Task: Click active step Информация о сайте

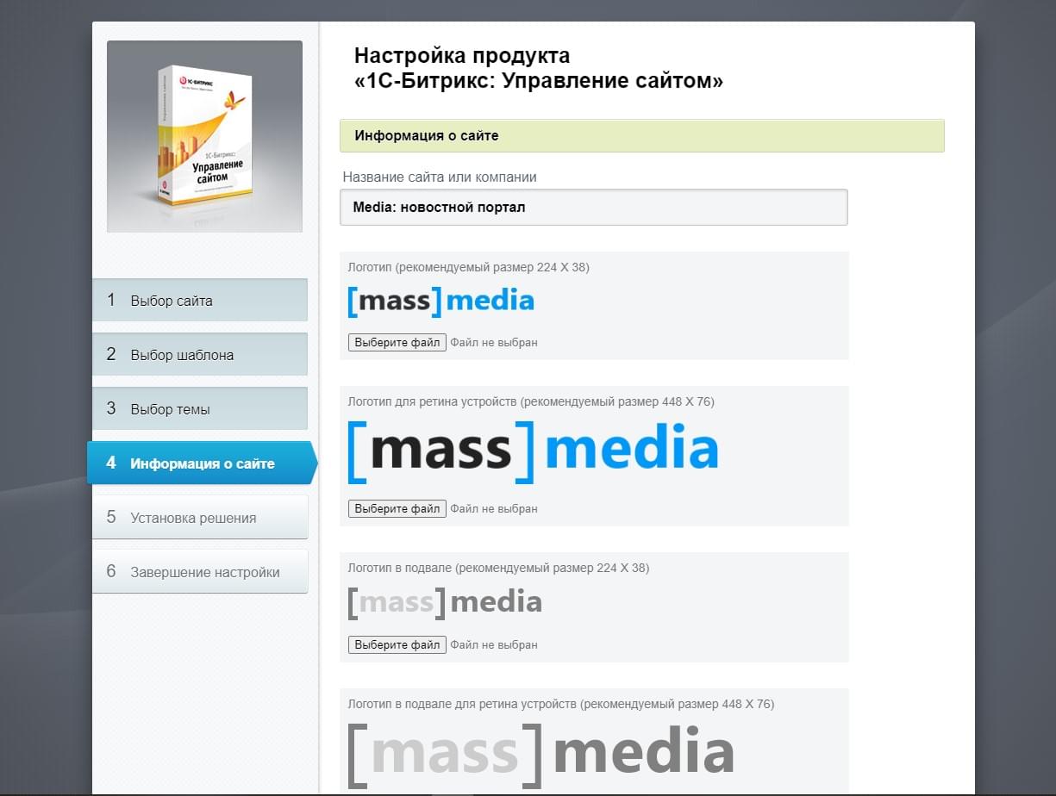Action: point(203,463)
